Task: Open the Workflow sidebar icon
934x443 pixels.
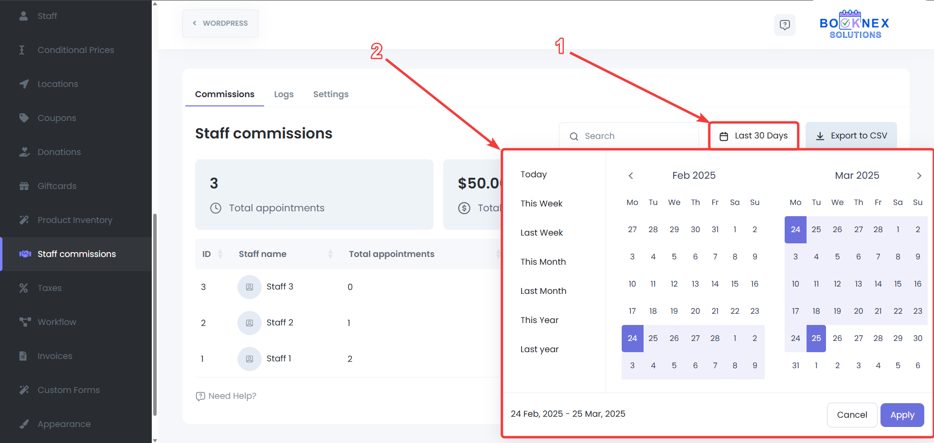Action: pos(24,322)
